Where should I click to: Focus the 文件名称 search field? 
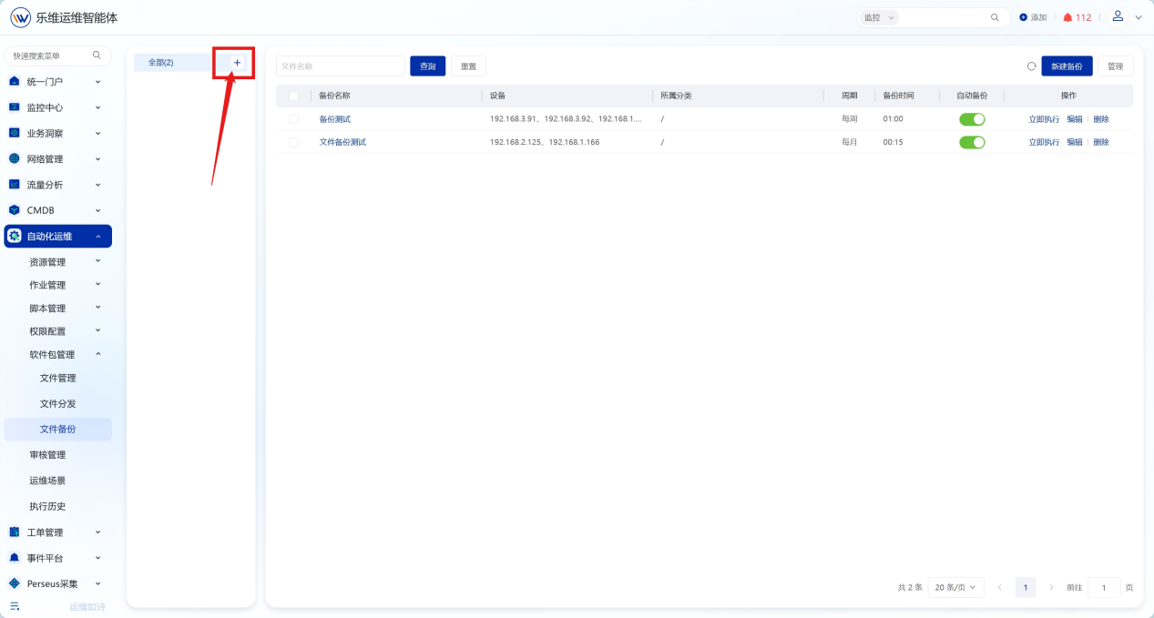point(341,66)
